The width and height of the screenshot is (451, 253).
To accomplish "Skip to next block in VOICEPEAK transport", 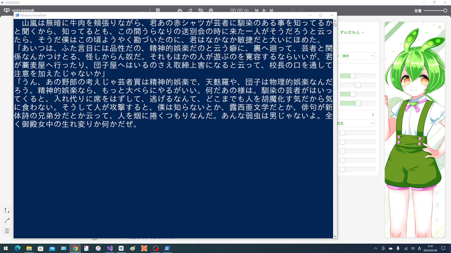I will click(271, 11).
